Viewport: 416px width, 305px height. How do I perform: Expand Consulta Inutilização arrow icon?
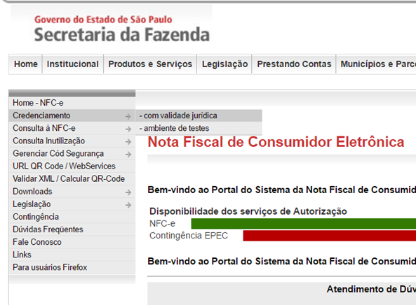pyautogui.click(x=128, y=141)
